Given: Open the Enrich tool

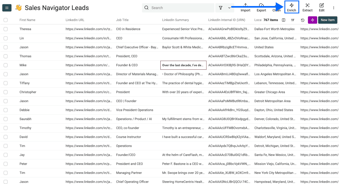Looking at the screenshot, I should (292, 7).
